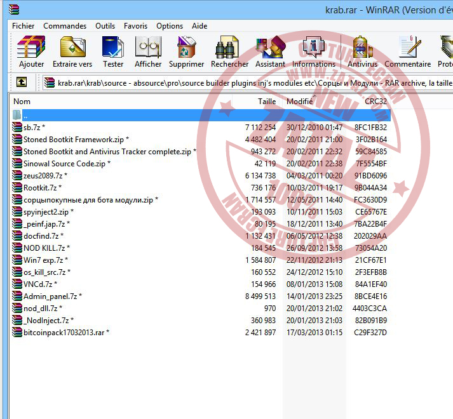Click the Afficher toolbar icon
Screen dimensions: 453x419
pyautogui.click(x=148, y=47)
